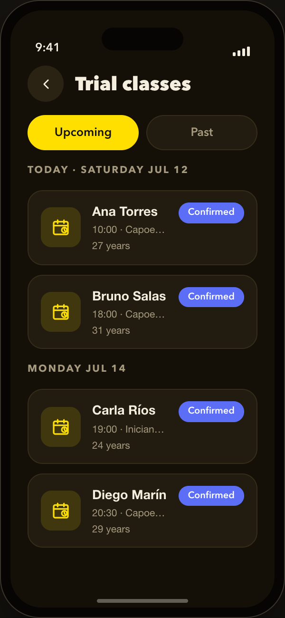Select Diego Marín Confirmed badge

click(211, 496)
